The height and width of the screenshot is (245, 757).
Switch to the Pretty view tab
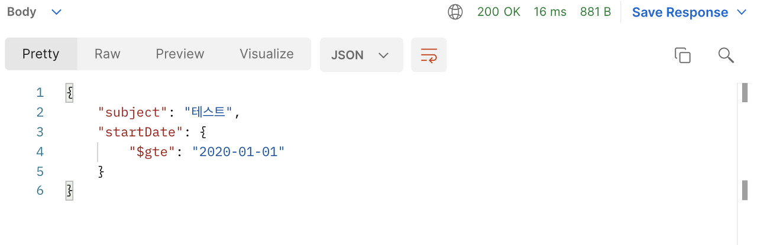41,54
